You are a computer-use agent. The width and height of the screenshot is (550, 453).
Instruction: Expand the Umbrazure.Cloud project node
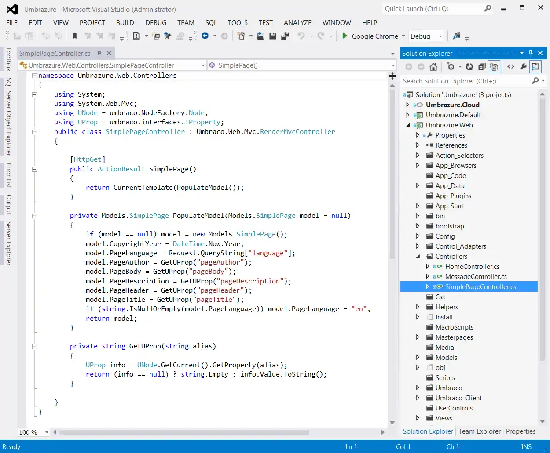[408, 105]
